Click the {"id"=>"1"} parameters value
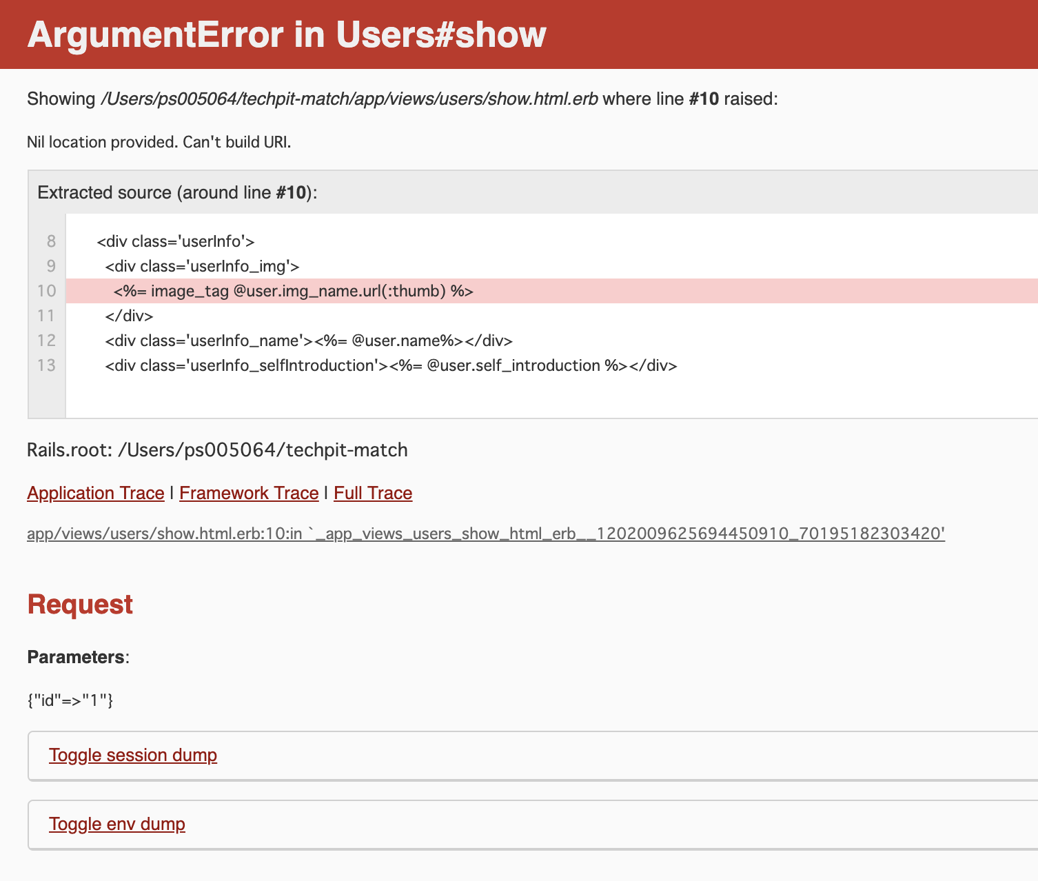The image size is (1038, 881). (x=70, y=700)
